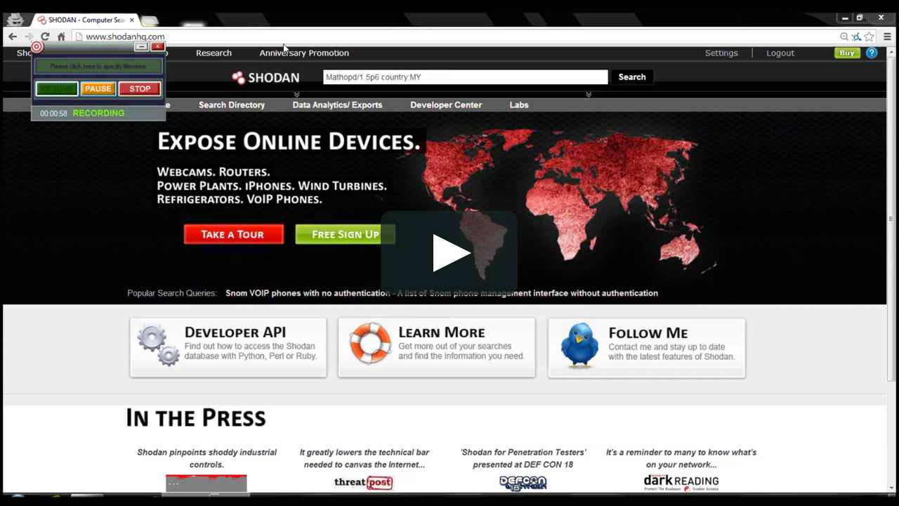Click the blue help question mark icon
Image resolution: width=899 pixels, height=506 pixels.
(x=872, y=53)
